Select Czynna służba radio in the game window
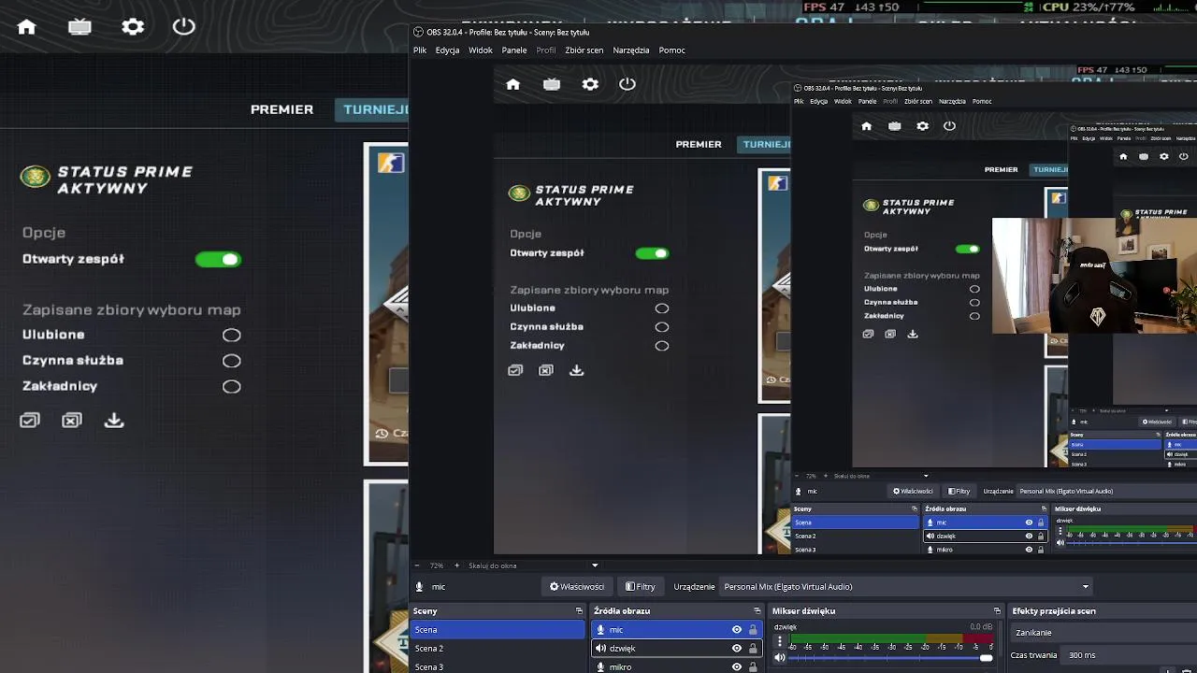This screenshot has width=1197, height=673. click(x=231, y=361)
